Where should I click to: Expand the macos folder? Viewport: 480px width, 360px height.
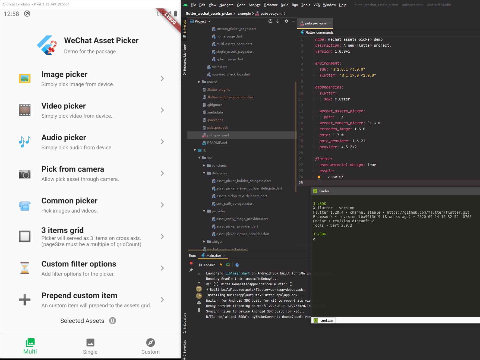(x=199, y=82)
